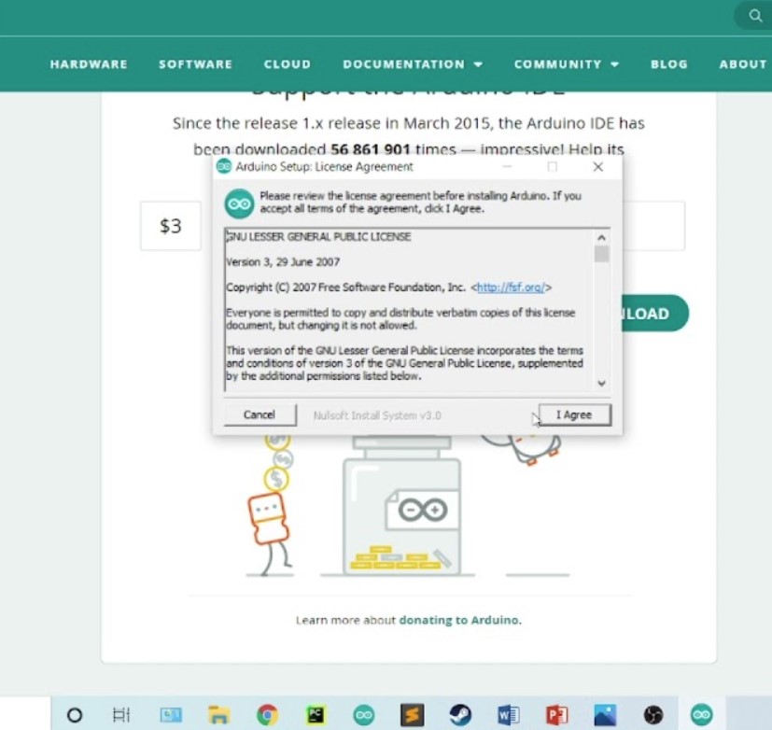Open OBS Studio from the taskbar
Screen dimensions: 772x730
point(653,715)
